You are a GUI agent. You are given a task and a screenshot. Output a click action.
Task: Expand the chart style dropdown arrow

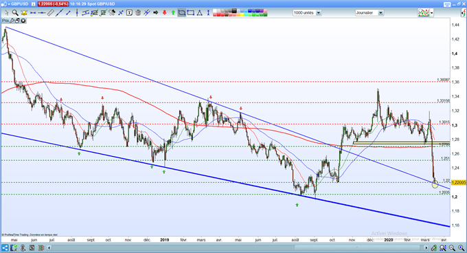(431, 13)
